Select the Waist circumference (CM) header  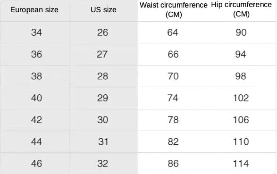point(174,10)
